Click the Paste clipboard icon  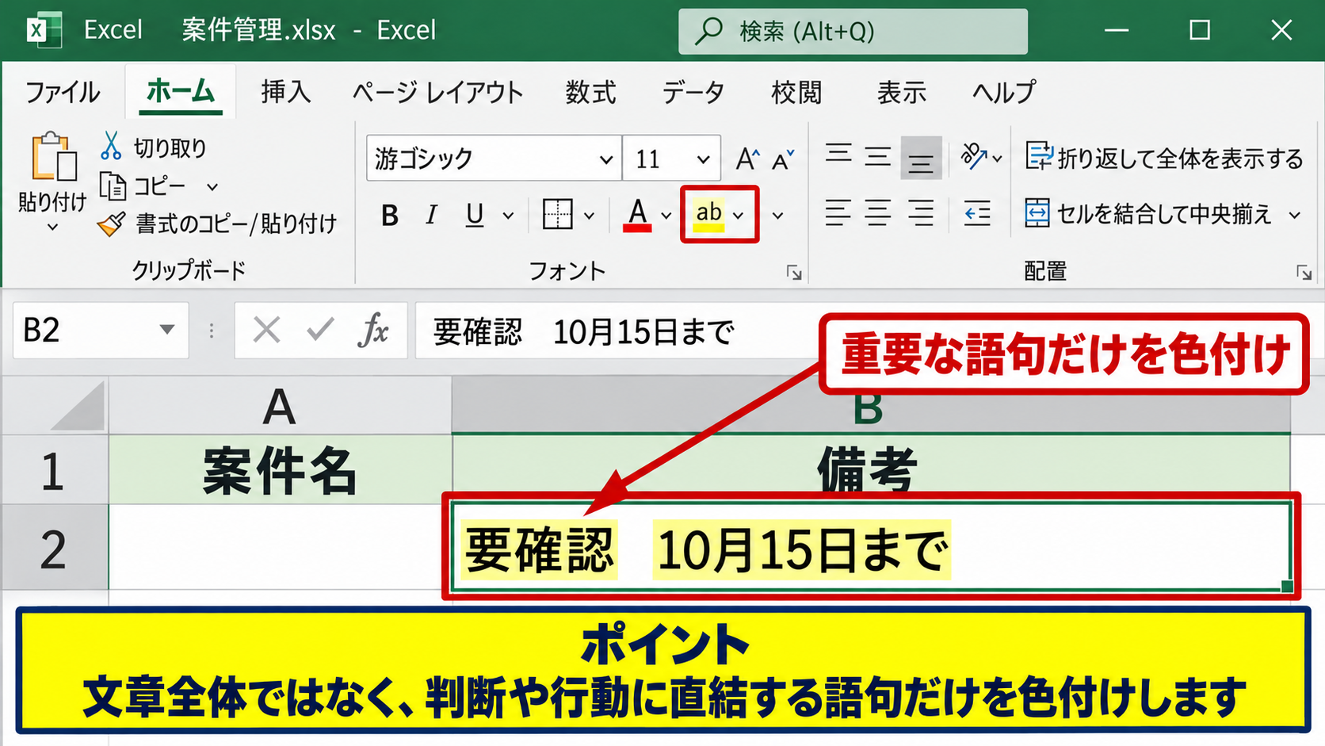pyautogui.click(x=53, y=157)
